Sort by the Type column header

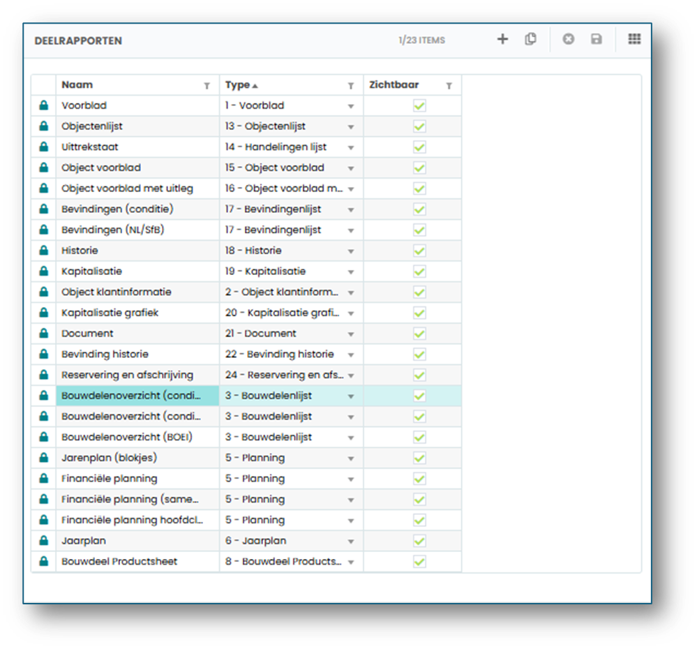click(237, 85)
